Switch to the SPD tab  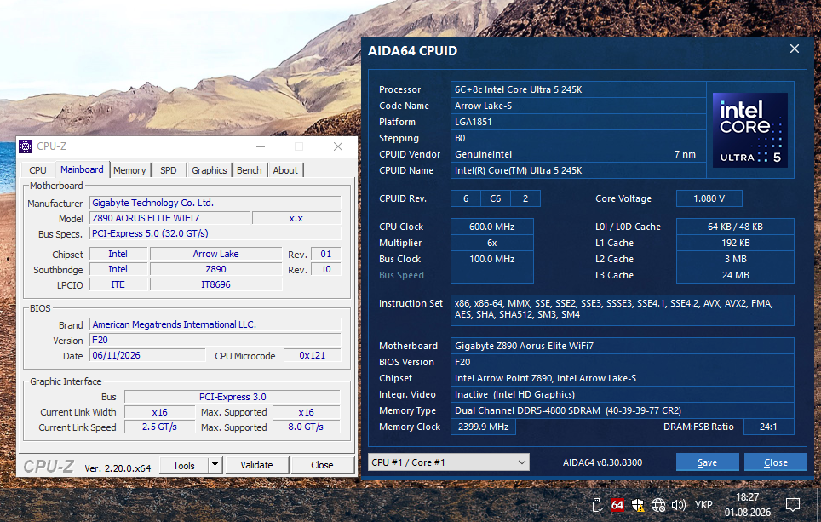169,170
